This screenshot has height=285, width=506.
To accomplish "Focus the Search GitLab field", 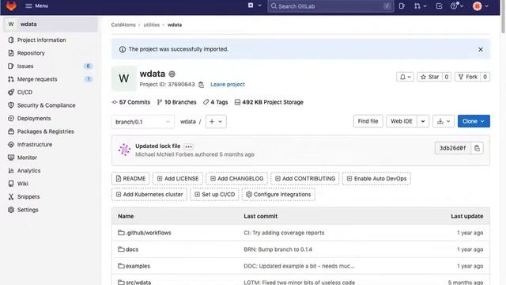I will click(x=330, y=6).
